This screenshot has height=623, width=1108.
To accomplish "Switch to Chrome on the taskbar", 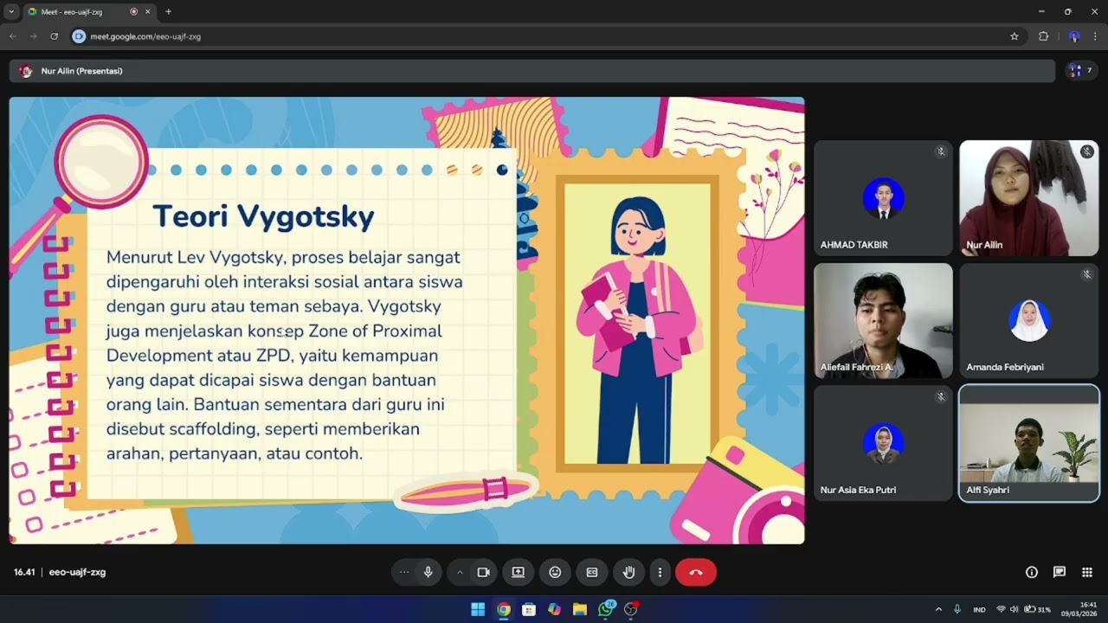I will tap(503, 609).
